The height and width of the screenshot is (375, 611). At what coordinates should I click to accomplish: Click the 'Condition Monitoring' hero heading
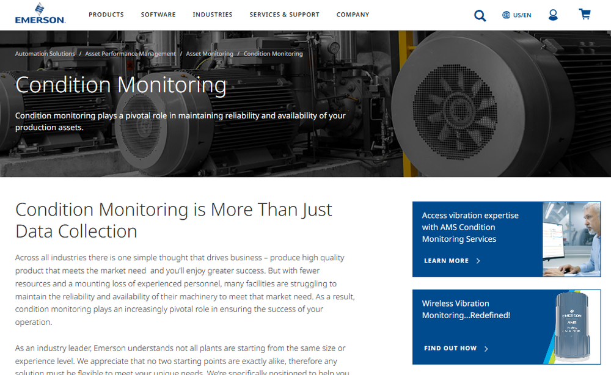click(x=121, y=84)
